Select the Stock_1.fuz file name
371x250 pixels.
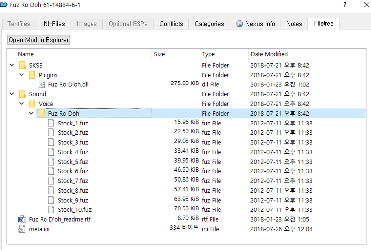[x=73, y=123]
